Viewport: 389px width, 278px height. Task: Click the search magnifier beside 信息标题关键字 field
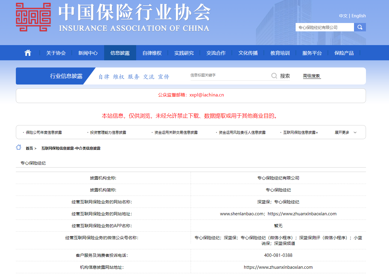274,76
